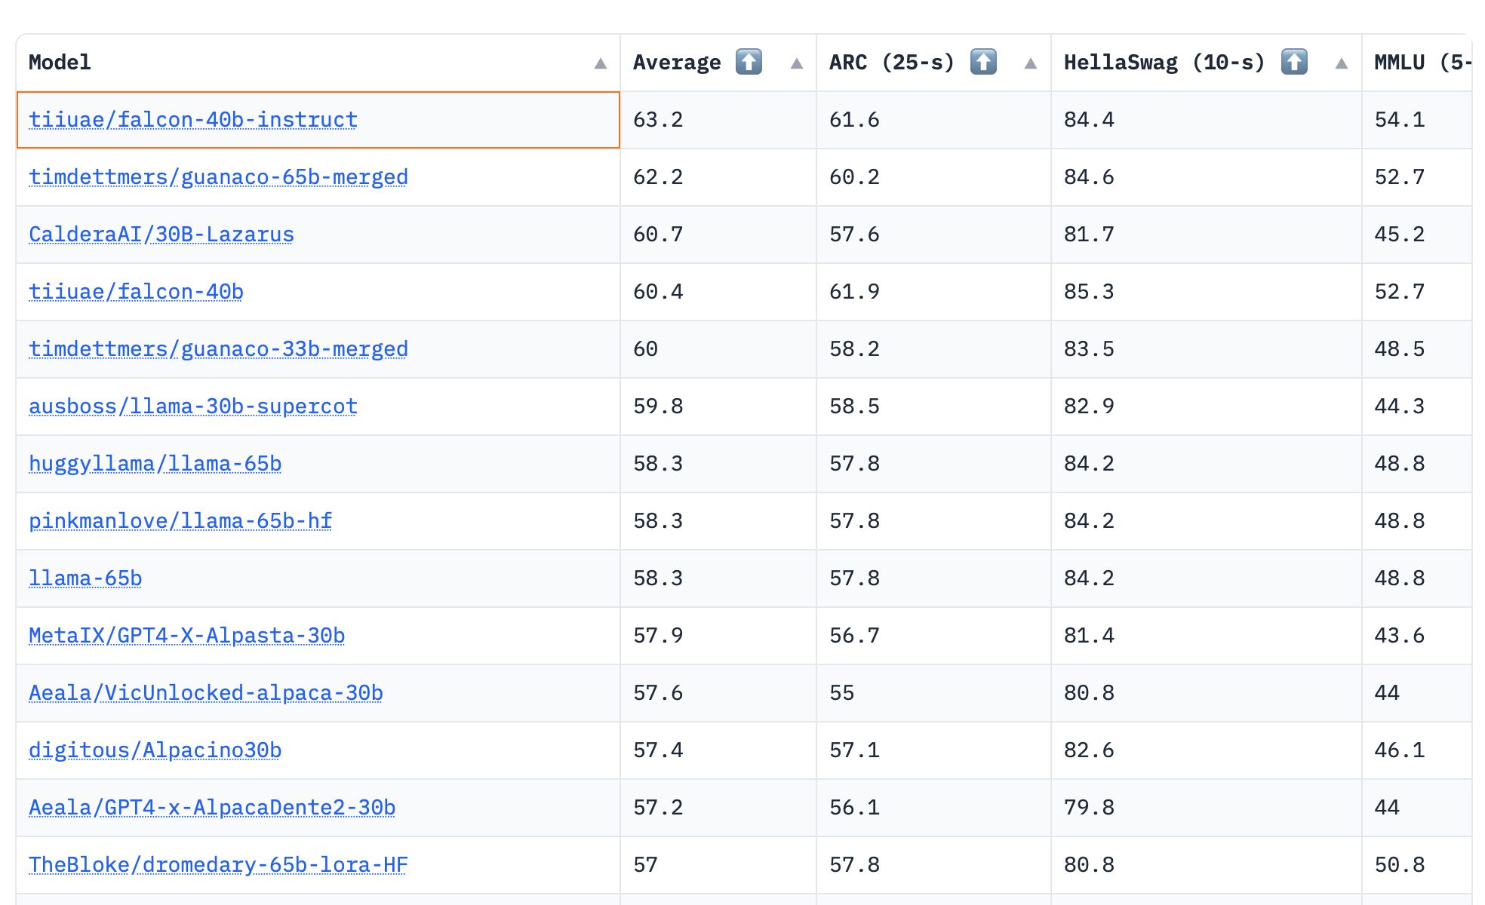Select the 79.8 HellaSwag cell

point(1207,808)
